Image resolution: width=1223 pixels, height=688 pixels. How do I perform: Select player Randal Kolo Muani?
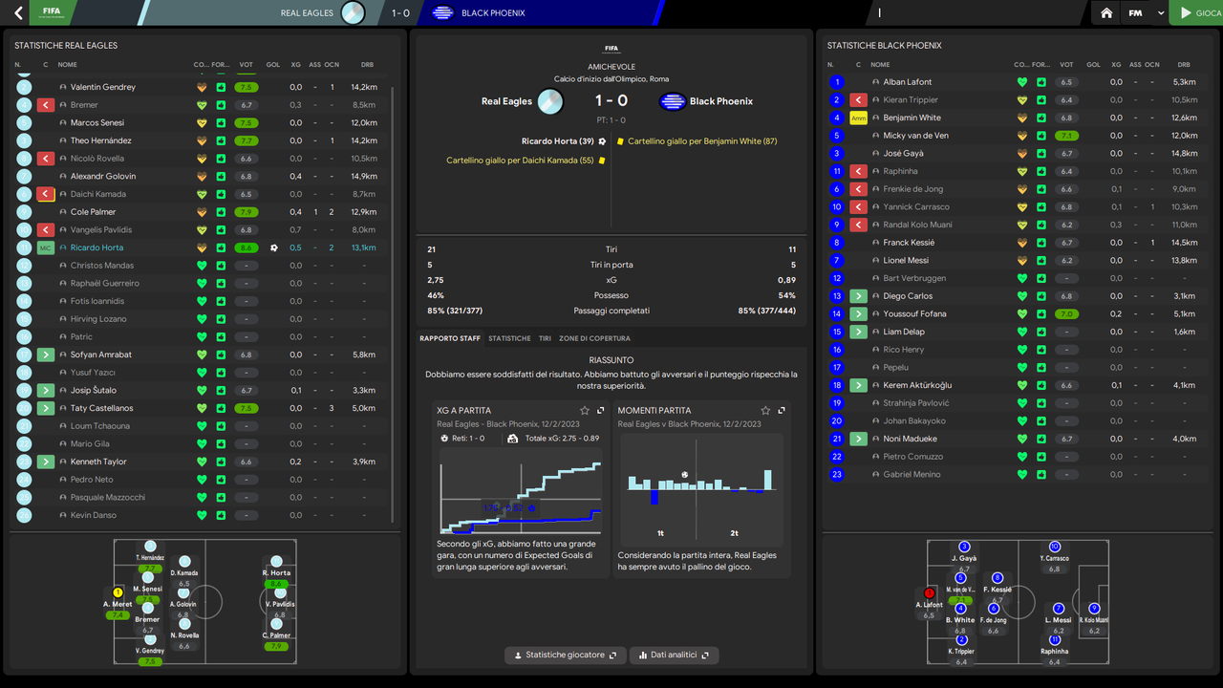920,225
